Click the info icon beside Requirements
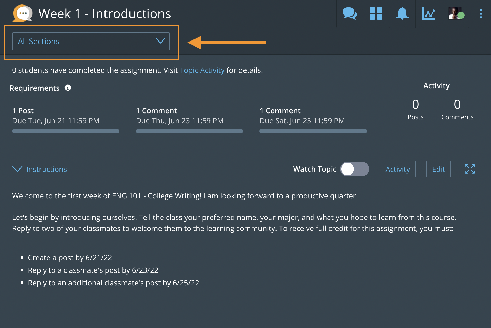491x328 pixels. click(68, 88)
